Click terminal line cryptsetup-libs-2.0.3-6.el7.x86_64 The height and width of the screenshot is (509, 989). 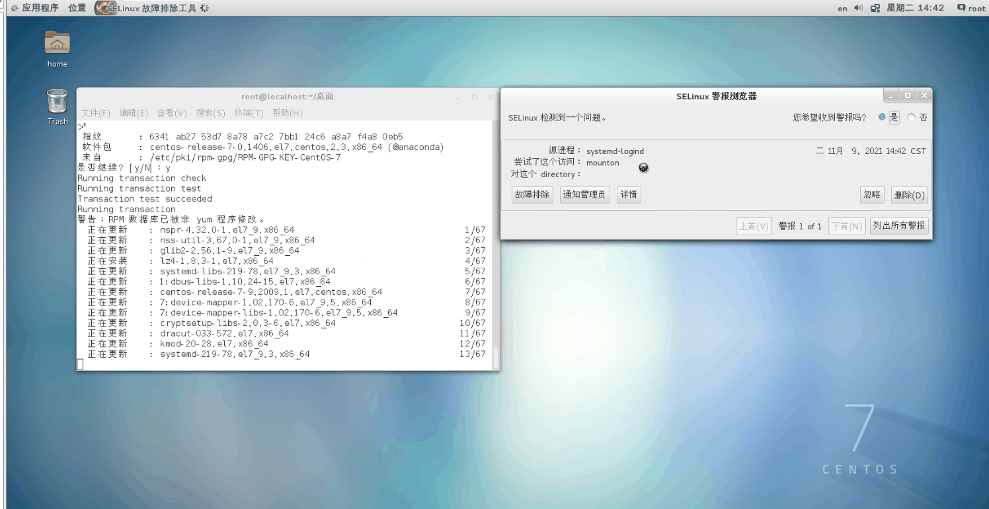(247, 323)
